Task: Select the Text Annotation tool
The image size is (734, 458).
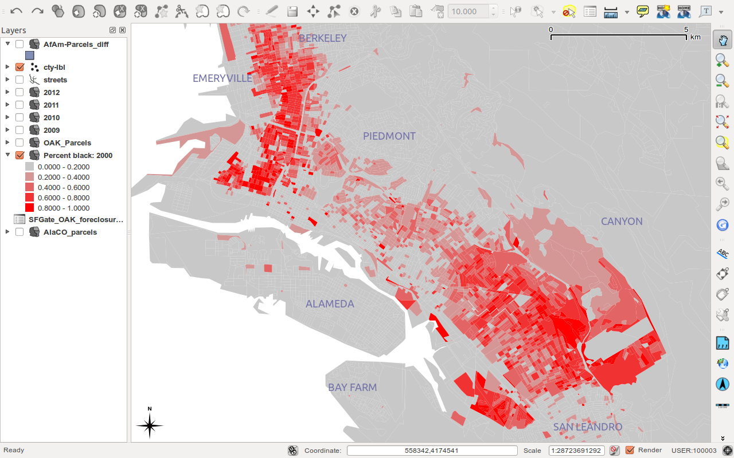Action: pos(705,11)
